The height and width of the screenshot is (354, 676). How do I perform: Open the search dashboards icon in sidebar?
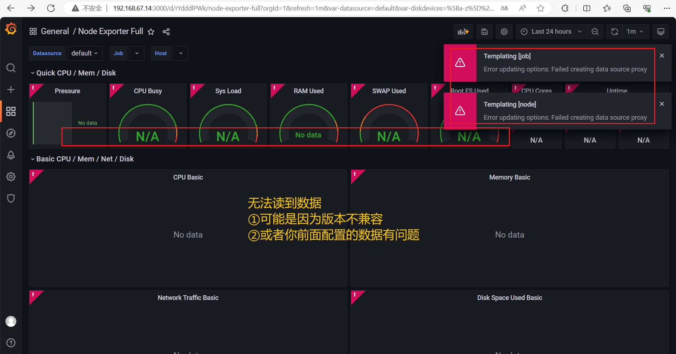click(11, 68)
